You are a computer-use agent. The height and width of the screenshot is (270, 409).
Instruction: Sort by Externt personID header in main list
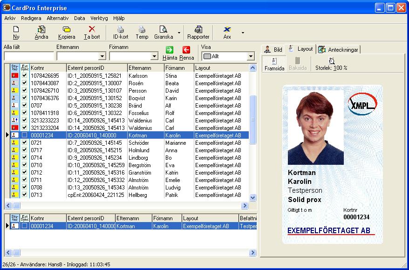[97, 68]
